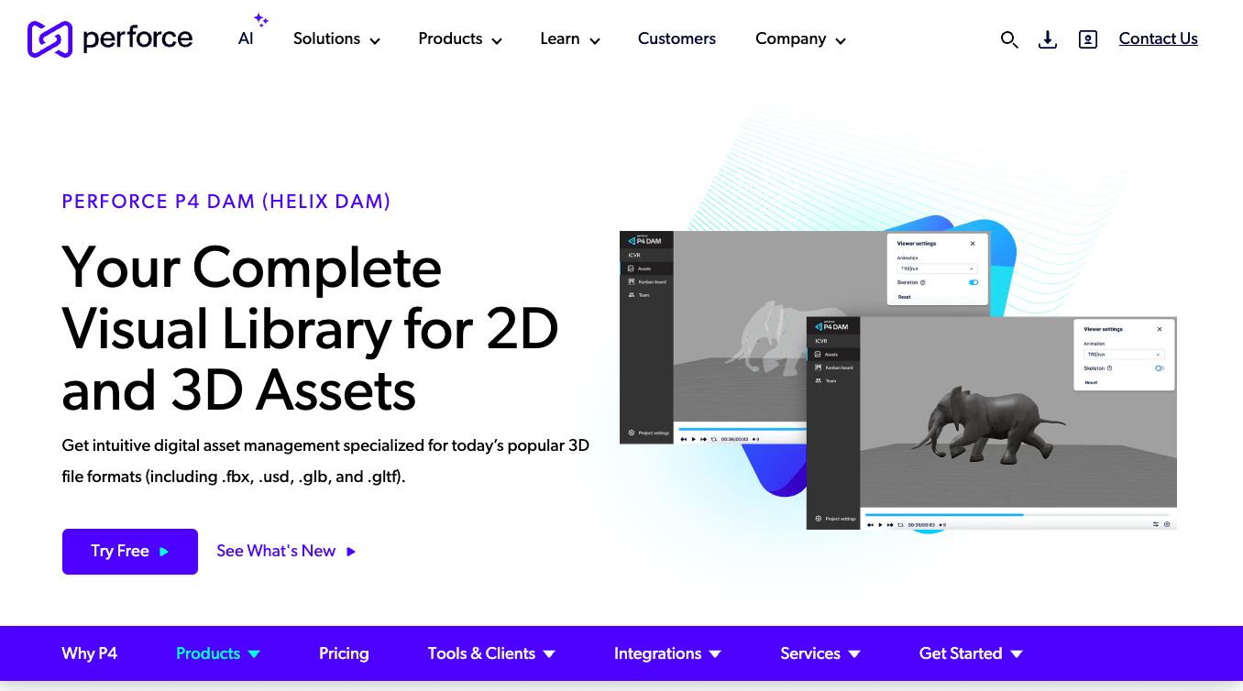Click Reset in solid-elephant viewer settings
1243x691 pixels.
(1091, 382)
